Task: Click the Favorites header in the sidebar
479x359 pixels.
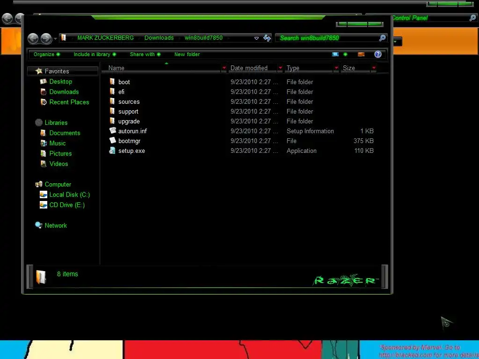Action: [x=63, y=71]
